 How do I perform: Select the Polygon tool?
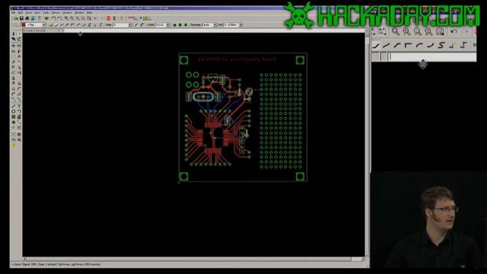19,116
